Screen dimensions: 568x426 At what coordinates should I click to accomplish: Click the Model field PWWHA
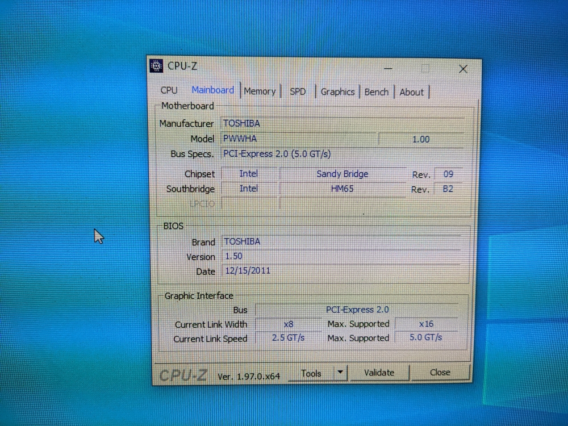pos(299,139)
